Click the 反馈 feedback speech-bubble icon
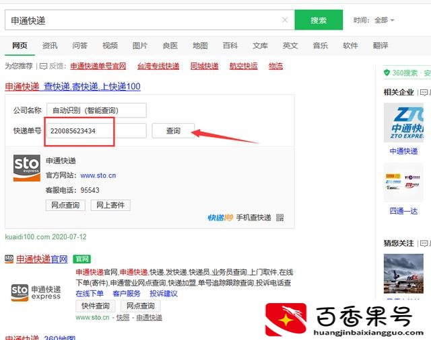The width and height of the screenshot is (431, 340). [43, 67]
